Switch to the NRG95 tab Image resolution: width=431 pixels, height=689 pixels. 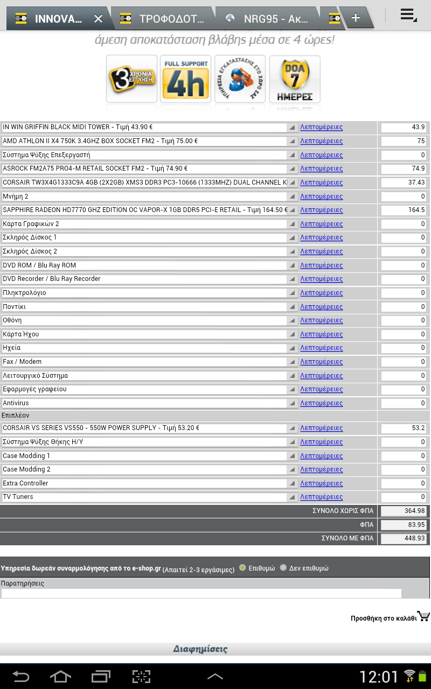tap(268, 19)
